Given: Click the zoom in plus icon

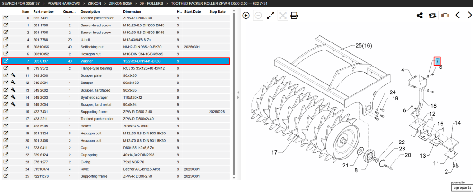Looking at the screenshot, I should [246, 16].
